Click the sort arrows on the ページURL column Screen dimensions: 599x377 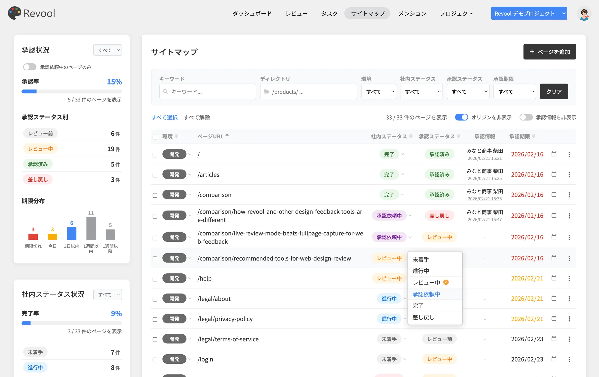coord(227,135)
